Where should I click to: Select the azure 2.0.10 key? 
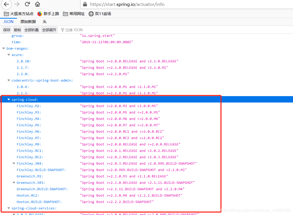[x=24, y=61]
